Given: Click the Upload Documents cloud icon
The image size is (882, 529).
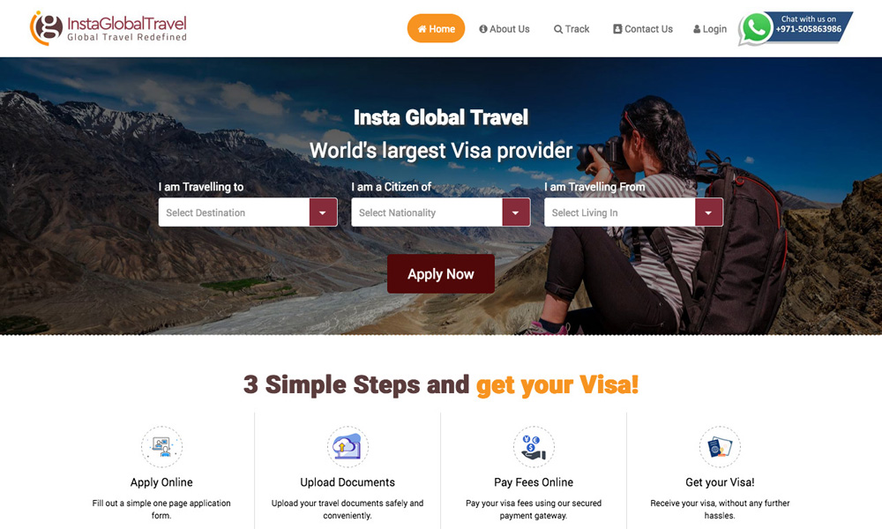Looking at the screenshot, I should coord(348,447).
